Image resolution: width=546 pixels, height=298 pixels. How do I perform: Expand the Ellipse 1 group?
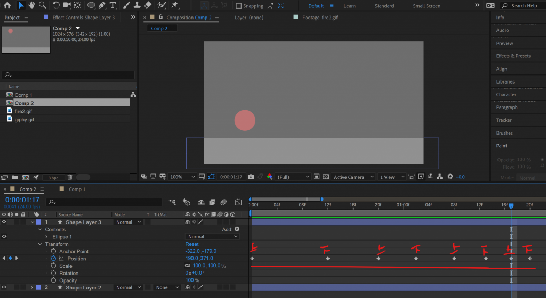pos(46,237)
